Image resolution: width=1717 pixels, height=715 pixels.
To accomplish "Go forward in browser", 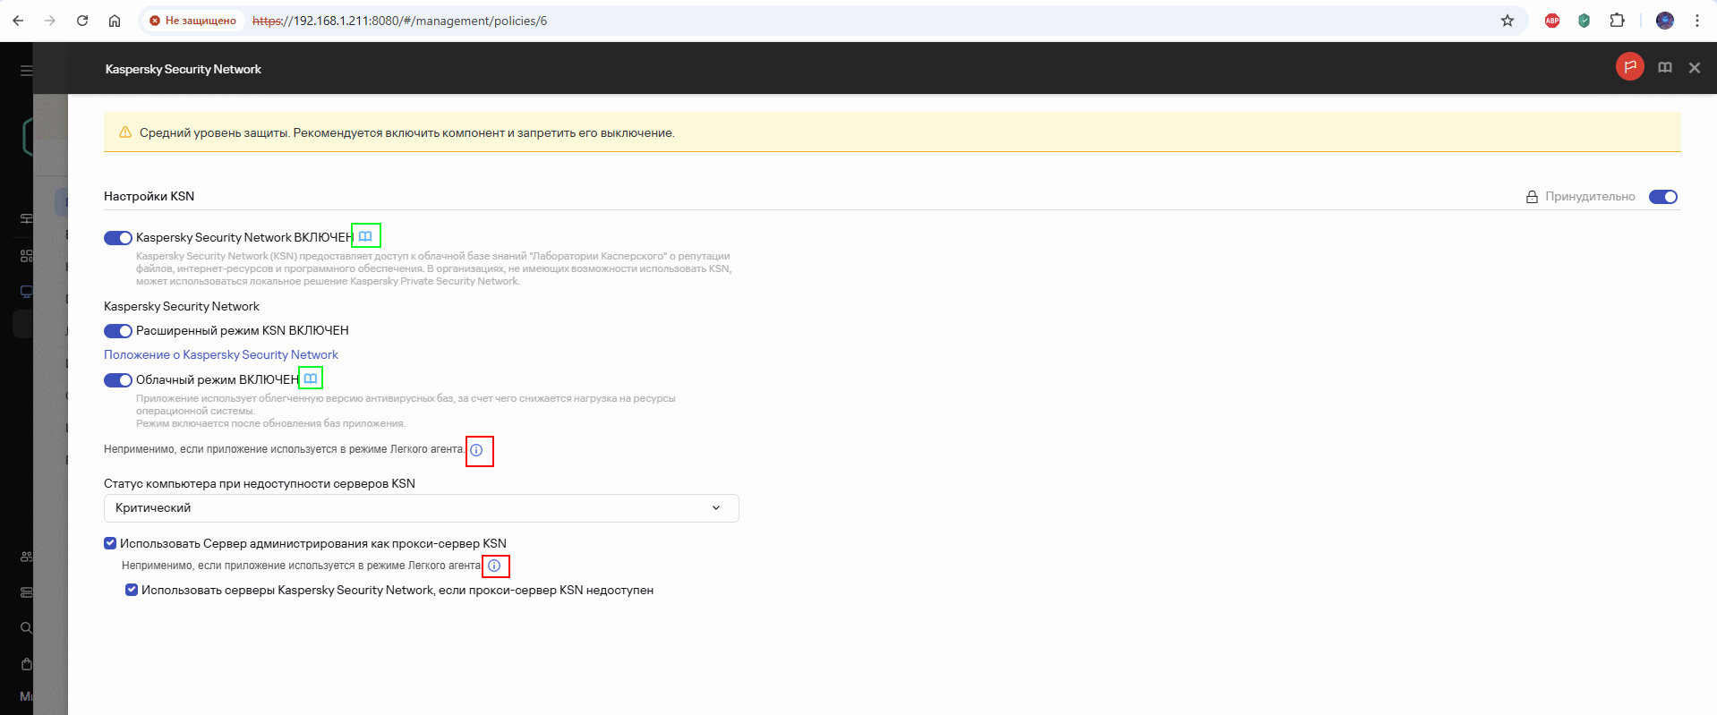I will pyautogui.click(x=50, y=21).
